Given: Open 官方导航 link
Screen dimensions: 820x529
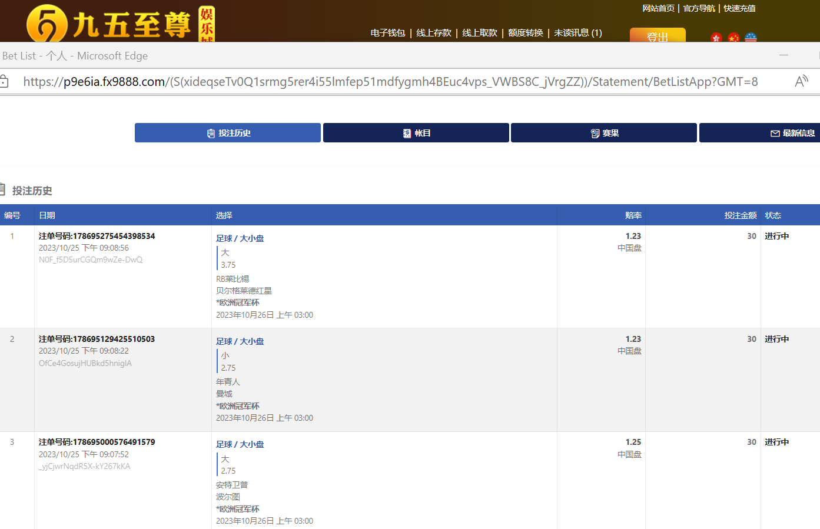Looking at the screenshot, I should point(699,8).
